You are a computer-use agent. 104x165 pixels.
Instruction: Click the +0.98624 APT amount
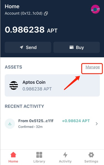[76, 121]
